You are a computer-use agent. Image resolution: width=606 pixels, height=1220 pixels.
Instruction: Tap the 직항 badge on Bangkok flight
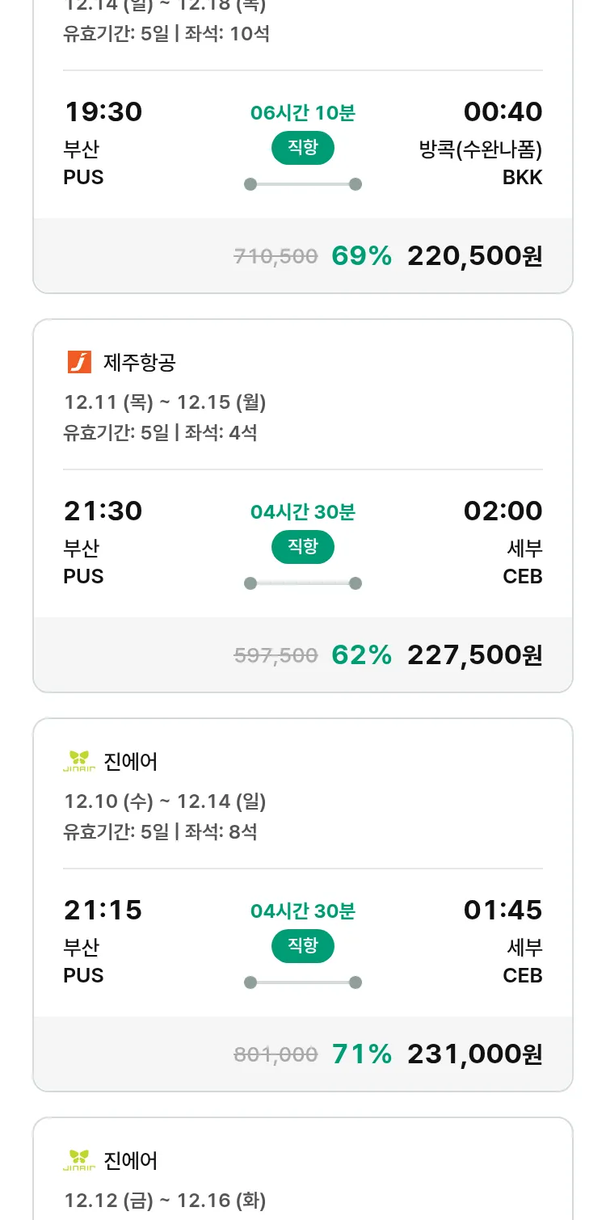coord(302,148)
